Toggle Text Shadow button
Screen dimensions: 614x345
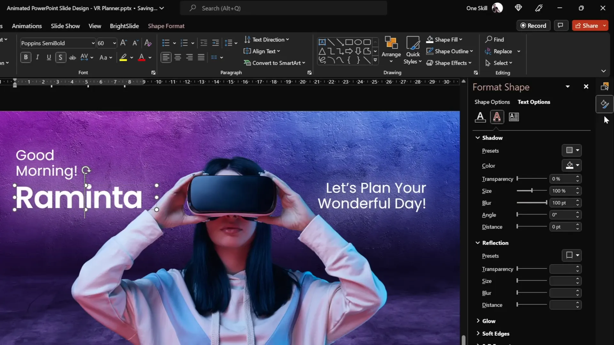coord(60,57)
